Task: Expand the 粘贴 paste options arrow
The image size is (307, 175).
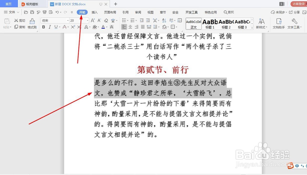Action: pos(10,27)
